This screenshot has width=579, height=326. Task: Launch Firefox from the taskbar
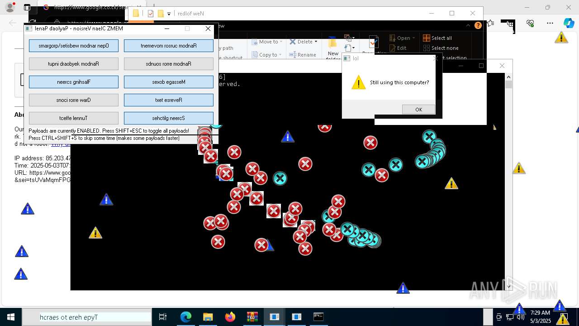[x=230, y=317]
